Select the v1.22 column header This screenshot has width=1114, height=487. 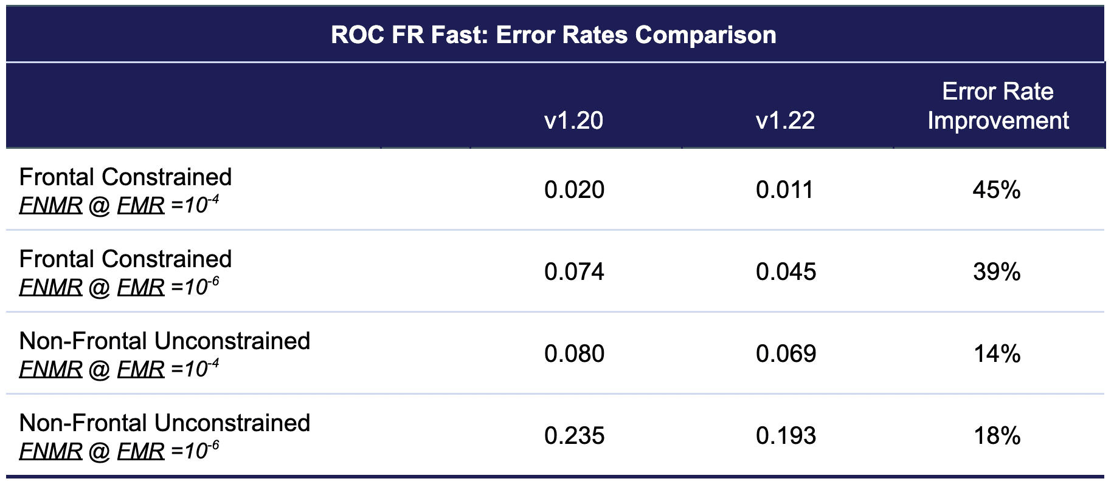(x=785, y=120)
